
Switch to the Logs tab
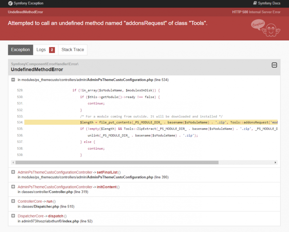click(x=42, y=50)
